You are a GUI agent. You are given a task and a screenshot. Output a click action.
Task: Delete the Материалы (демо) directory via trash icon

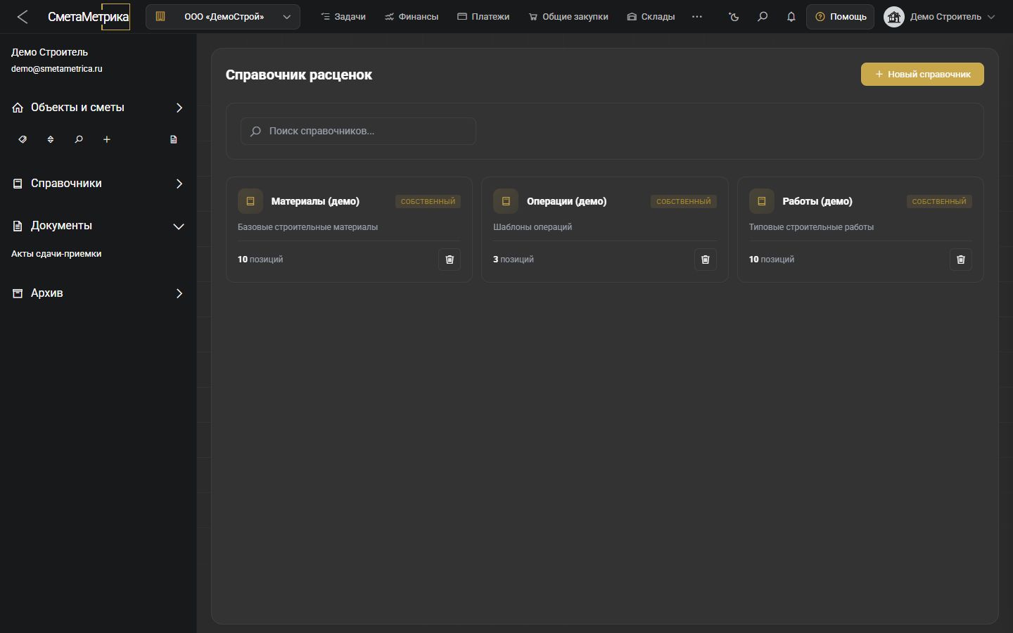point(450,260)
